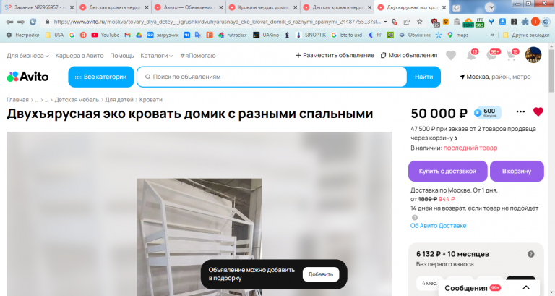555x296 pixels.
Task: Open the bunk bed product photo
Action: [199, 237]
